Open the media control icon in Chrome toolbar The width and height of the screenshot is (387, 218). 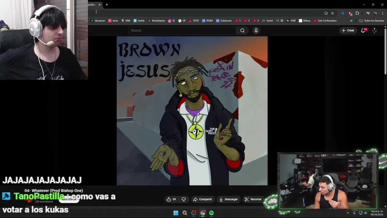(x=368, y=13)
